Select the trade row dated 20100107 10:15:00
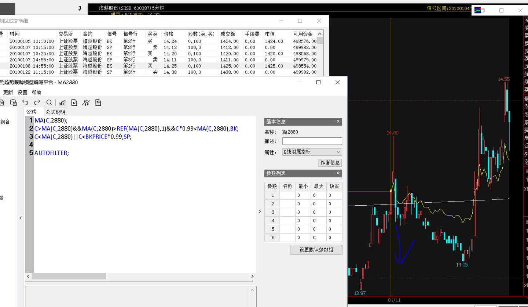528x307 pixels. point(158,47)
